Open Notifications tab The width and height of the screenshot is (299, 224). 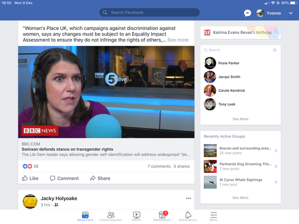pyautogui.click(x=188, y=217)
